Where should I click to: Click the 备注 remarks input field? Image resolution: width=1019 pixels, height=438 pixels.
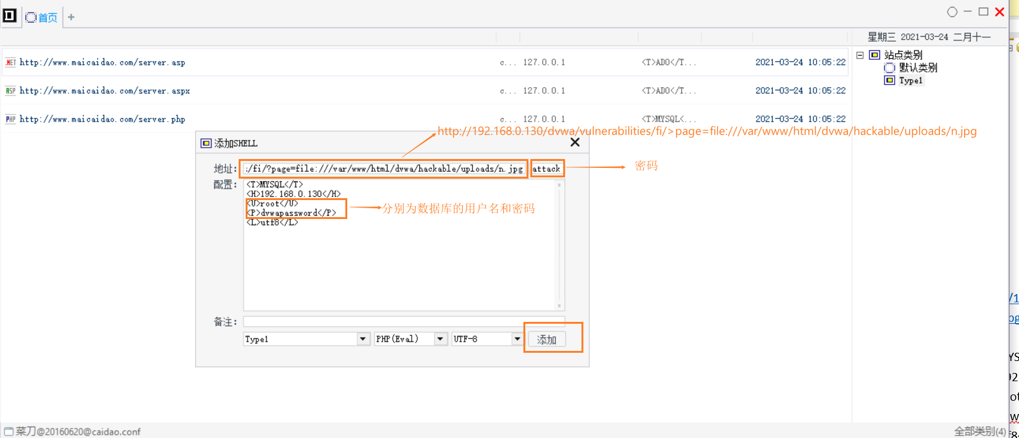(x=403, y=322)
